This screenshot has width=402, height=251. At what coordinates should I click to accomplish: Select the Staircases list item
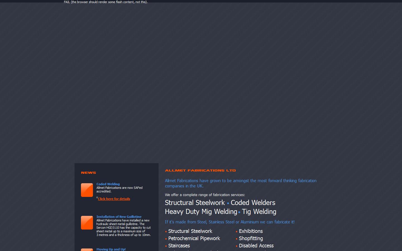(179, 246)
